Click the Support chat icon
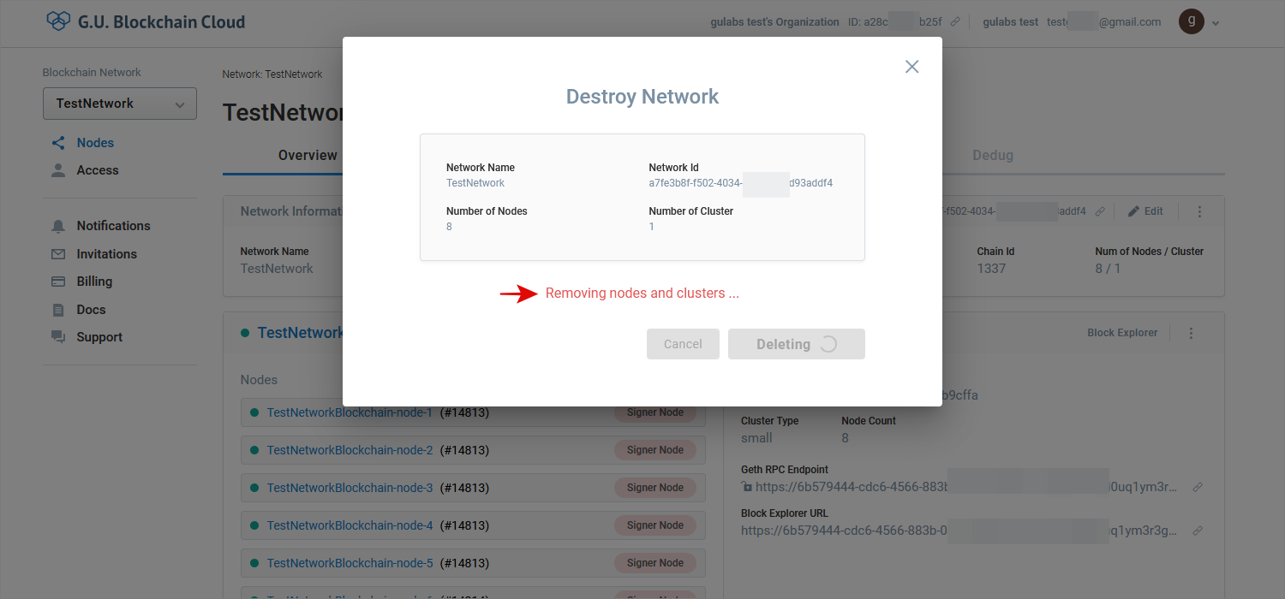This screenshot has height=599, width=1285. (58, 337)
